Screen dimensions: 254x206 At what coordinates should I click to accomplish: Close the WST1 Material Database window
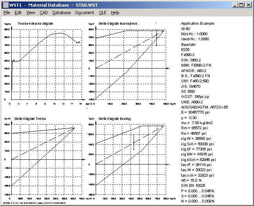249,5
